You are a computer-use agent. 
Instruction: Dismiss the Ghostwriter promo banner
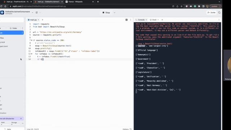coord(21,119)
